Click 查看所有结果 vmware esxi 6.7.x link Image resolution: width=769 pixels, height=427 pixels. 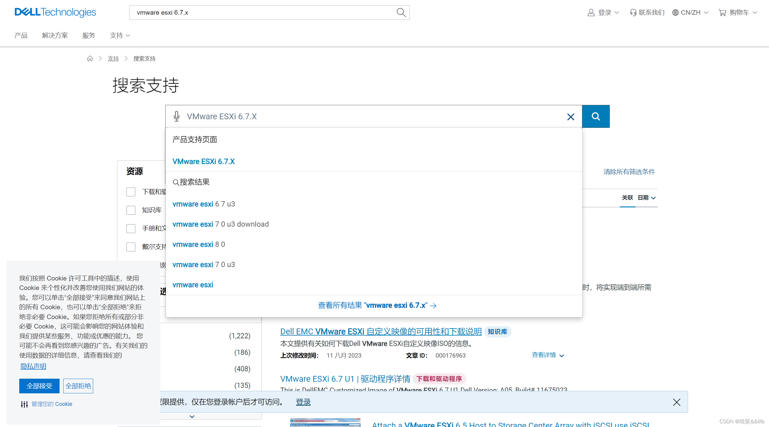click(x=377, y=305)
